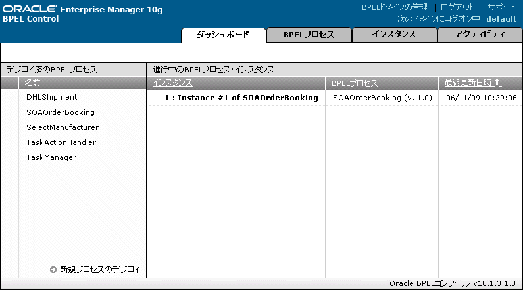This screenshot has width=523, height=290.
Task: Select the SelectManufacturer process
Action: tap(62, 127)
